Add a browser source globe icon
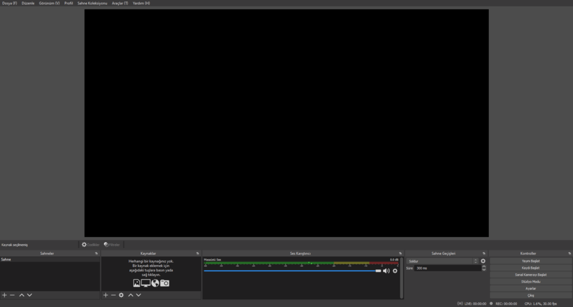Image resolution: width=573 pixels, height=307 pixels. (155, 283)
